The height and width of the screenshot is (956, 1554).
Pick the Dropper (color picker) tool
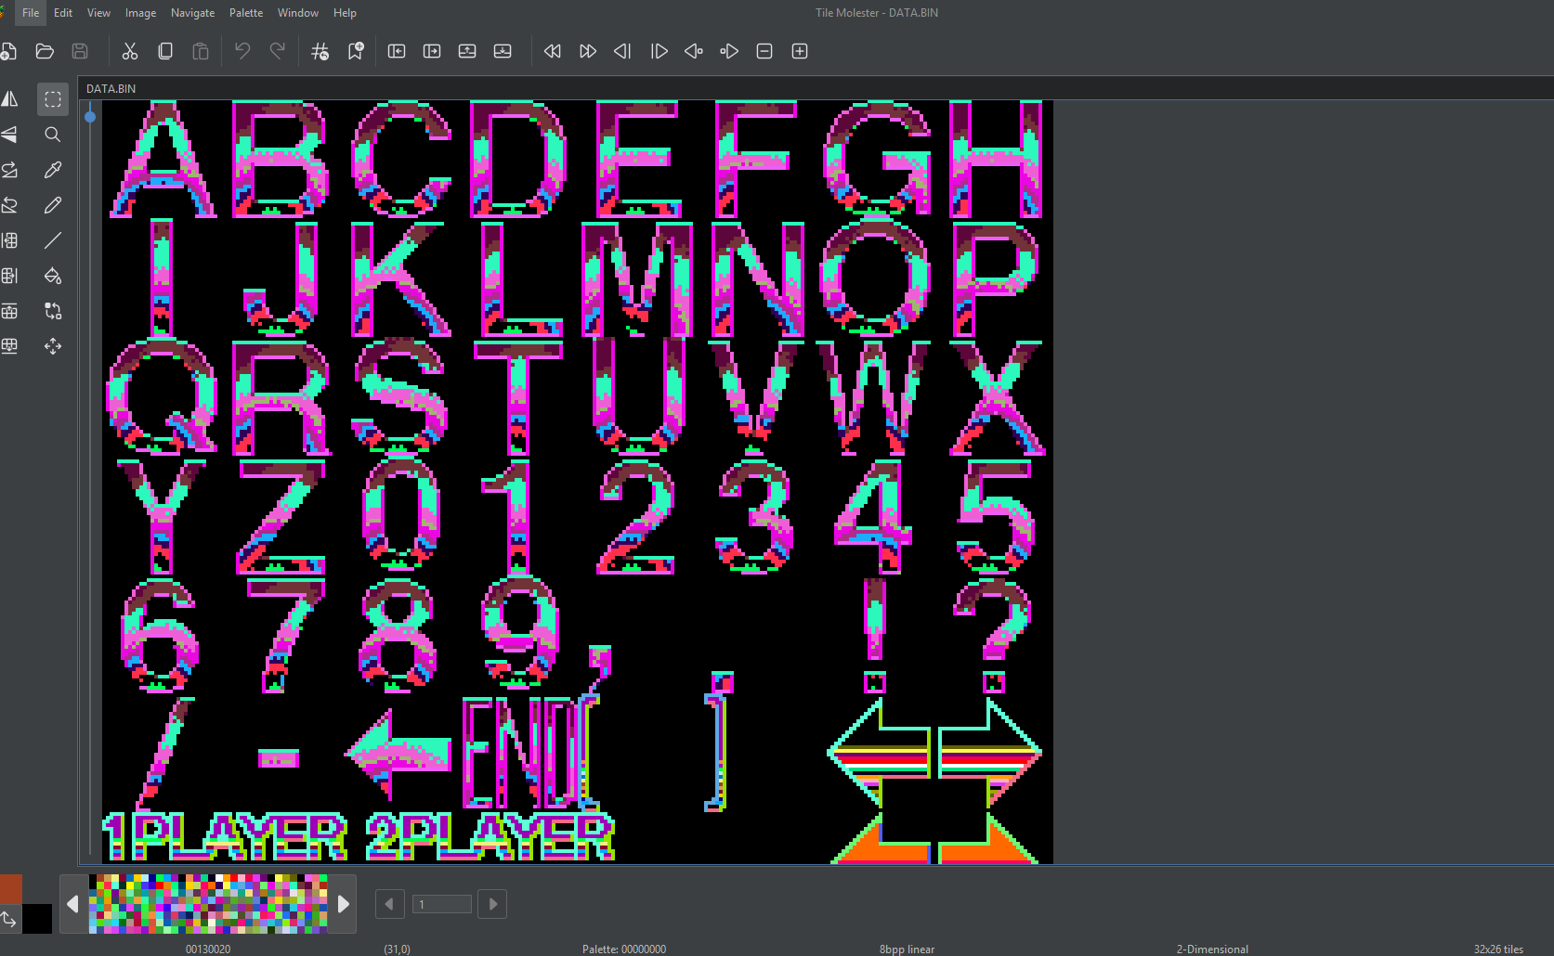(53, 170)
